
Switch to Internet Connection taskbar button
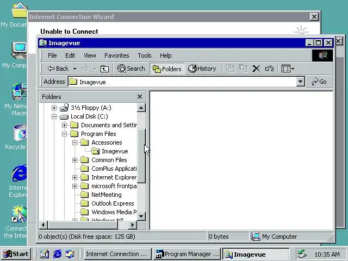[117, 254]
